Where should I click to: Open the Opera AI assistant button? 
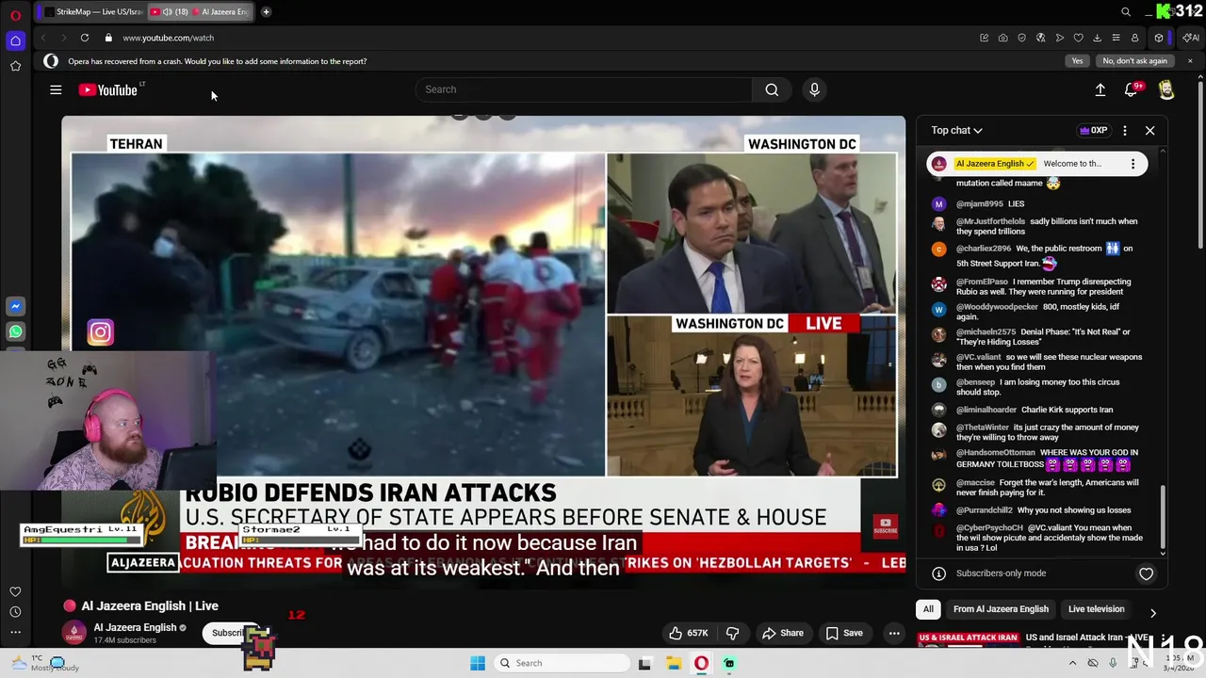[1191, 38]
